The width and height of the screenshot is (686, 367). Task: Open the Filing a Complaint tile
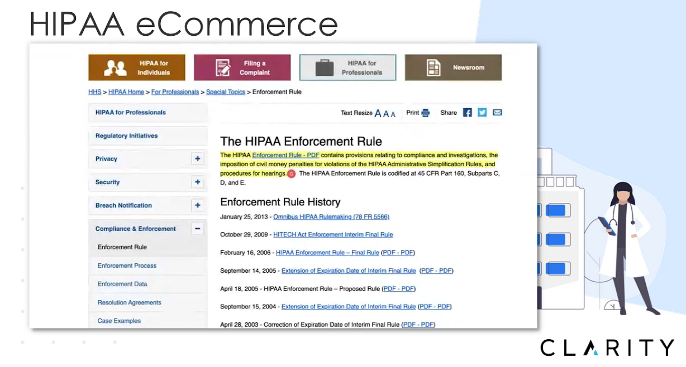pos(242,67)
